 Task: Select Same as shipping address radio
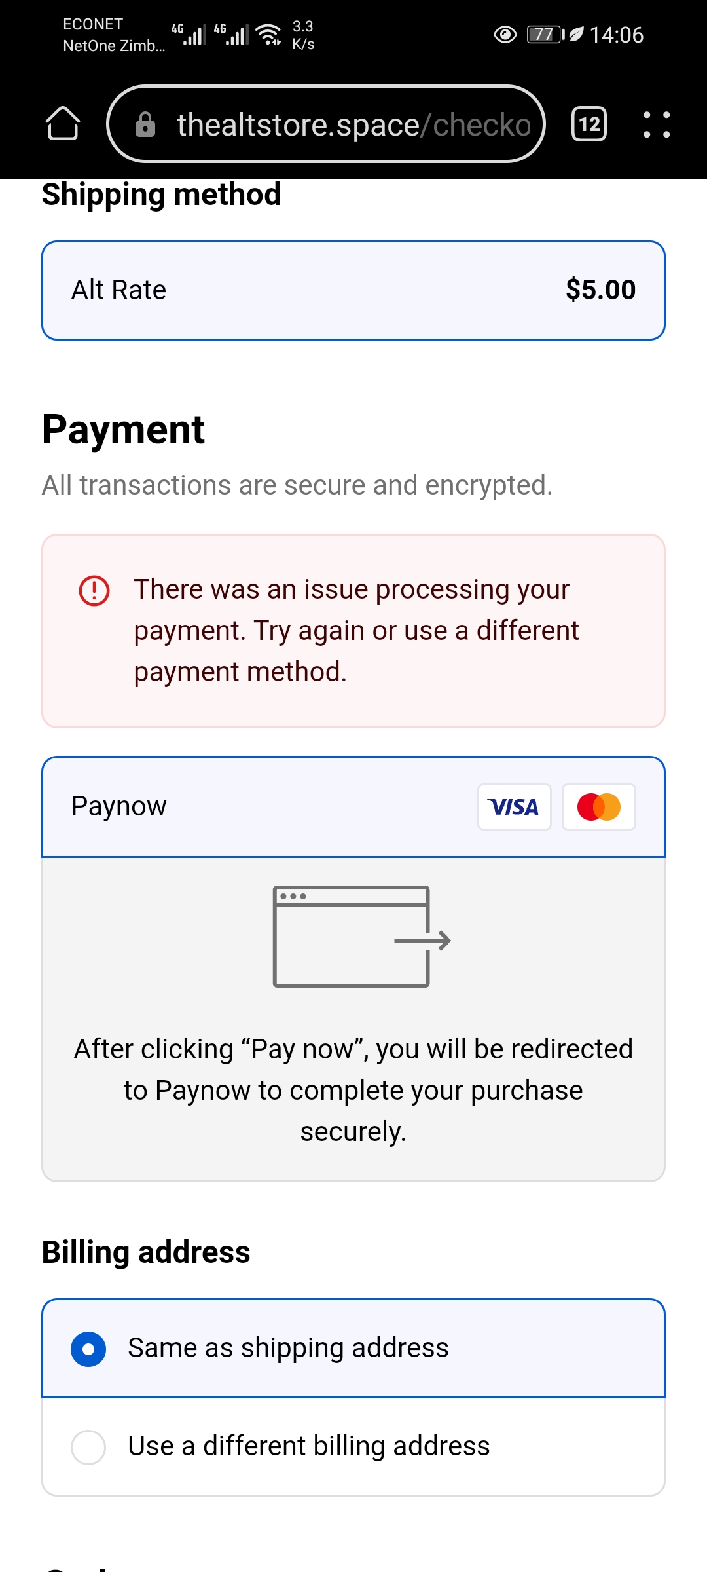click(88, 1349)
